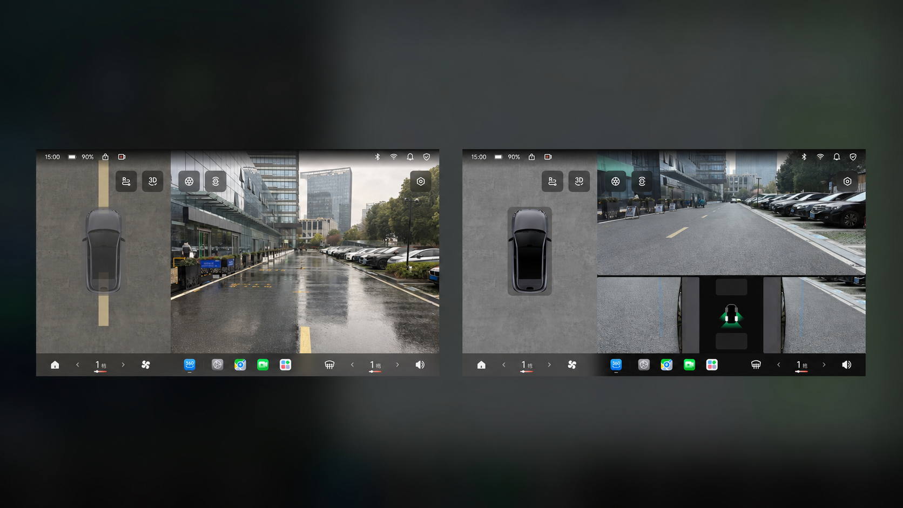Open the maps app on right screen
The image size is (903, 508).
(x=666, y=365)
